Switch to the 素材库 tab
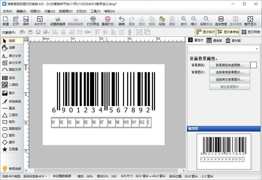This screenshot has width=262, height=180. pyautogui.click(x=233, y=41)
